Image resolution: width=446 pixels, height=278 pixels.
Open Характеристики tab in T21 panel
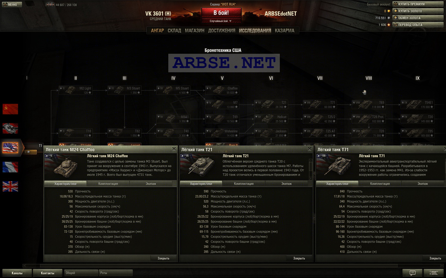click(201, 184)
